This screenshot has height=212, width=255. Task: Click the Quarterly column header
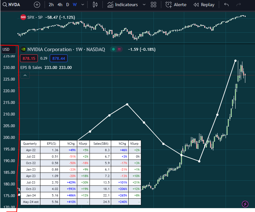point(30,144)
